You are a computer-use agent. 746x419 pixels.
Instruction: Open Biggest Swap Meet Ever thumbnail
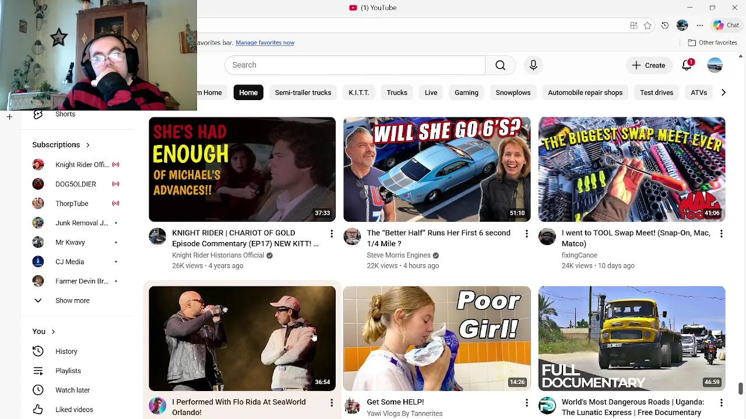[x=632, y=169]
